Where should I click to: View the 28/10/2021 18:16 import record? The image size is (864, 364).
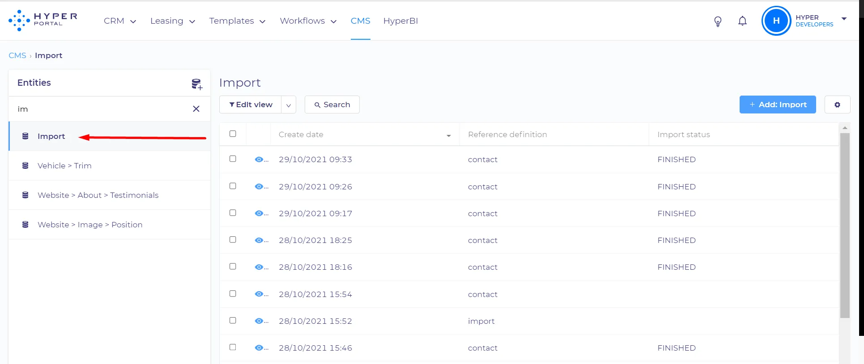click(x=259, y=267)
